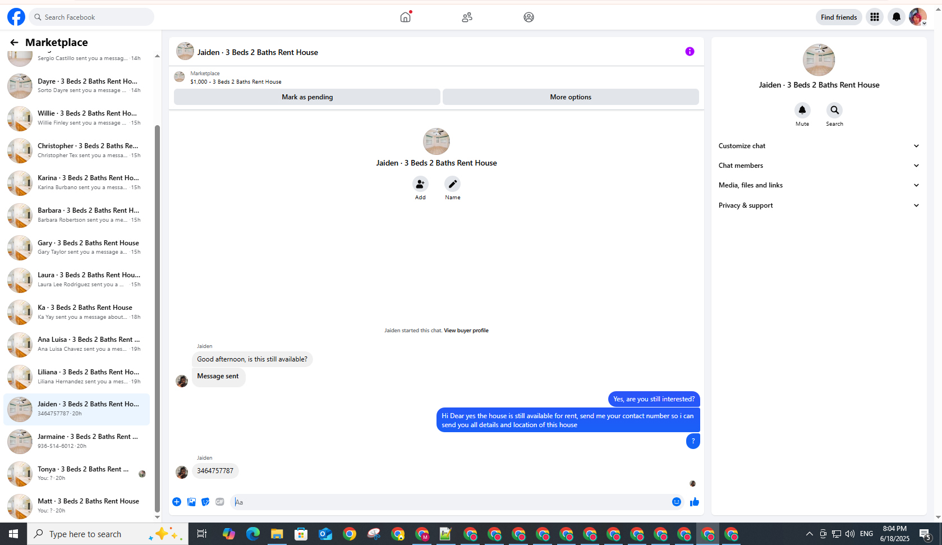Screen dimensions: 942x545
Task: Expand Media, files and links section
Action: coord(819,185)
